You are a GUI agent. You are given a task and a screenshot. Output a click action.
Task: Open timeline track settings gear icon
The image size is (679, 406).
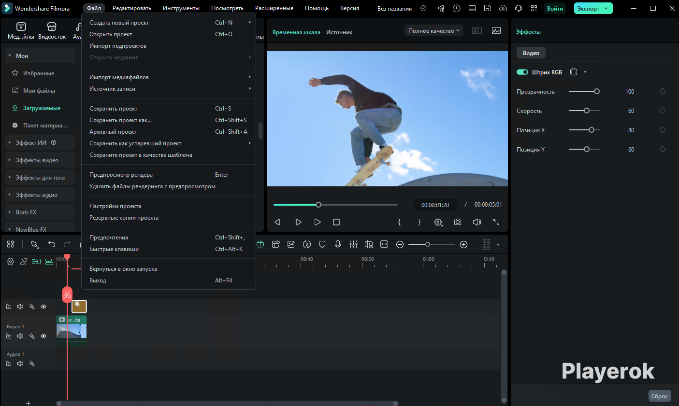tap(10, 262)
